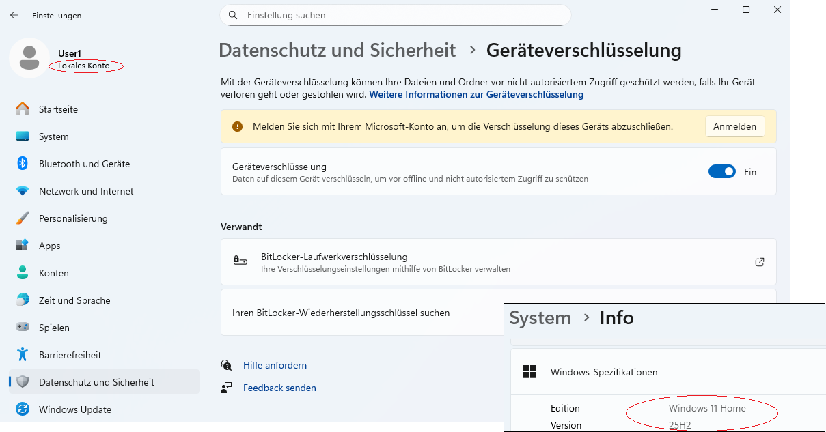This screenshot has height=432, width=826.
Task: Click the Verwandt section heading
Action: click(241, 227)
